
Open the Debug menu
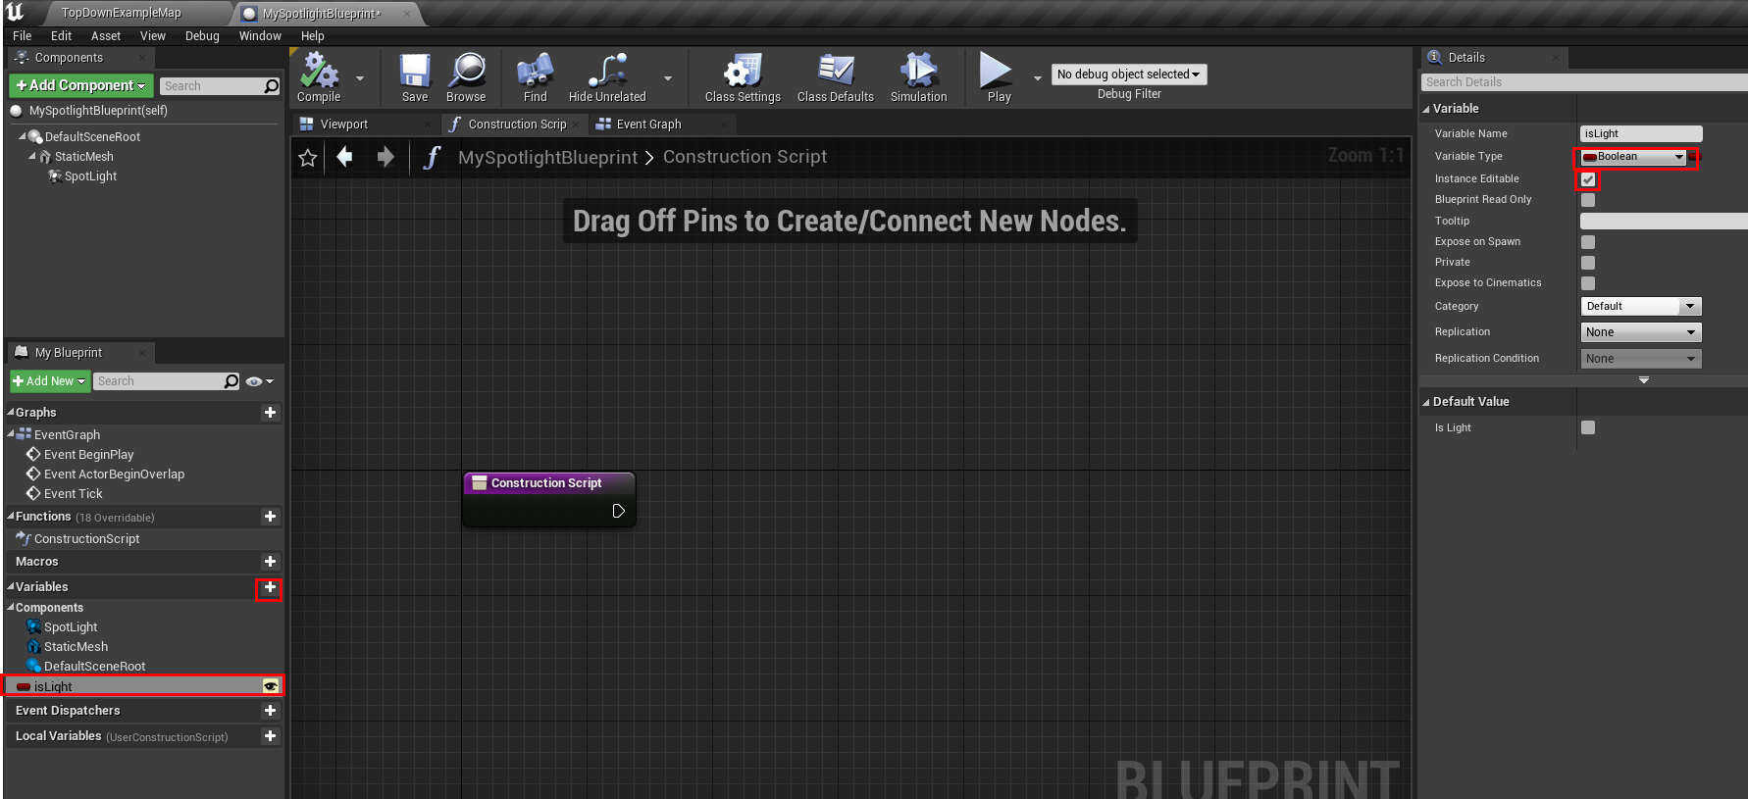202,36
